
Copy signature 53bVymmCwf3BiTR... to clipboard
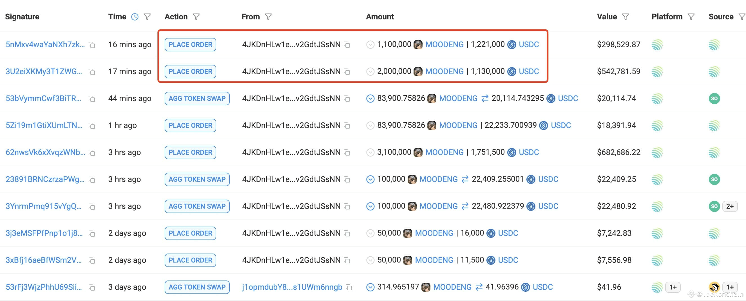pyautogui.click(x=92, y=99)
